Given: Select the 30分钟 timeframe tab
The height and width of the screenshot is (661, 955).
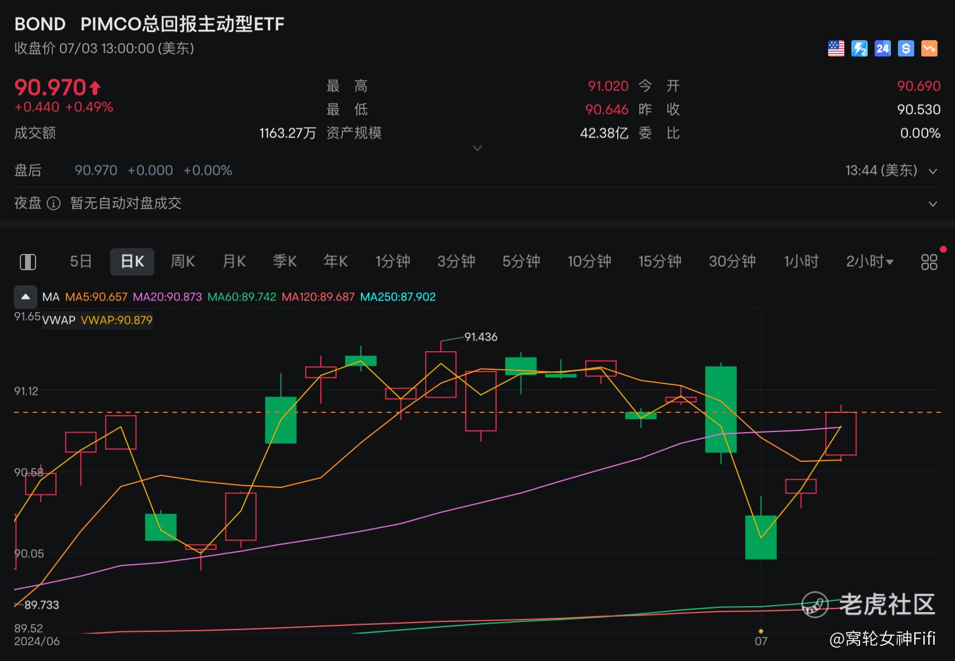Looking at the screenshot, I should (x=732, y=261).
